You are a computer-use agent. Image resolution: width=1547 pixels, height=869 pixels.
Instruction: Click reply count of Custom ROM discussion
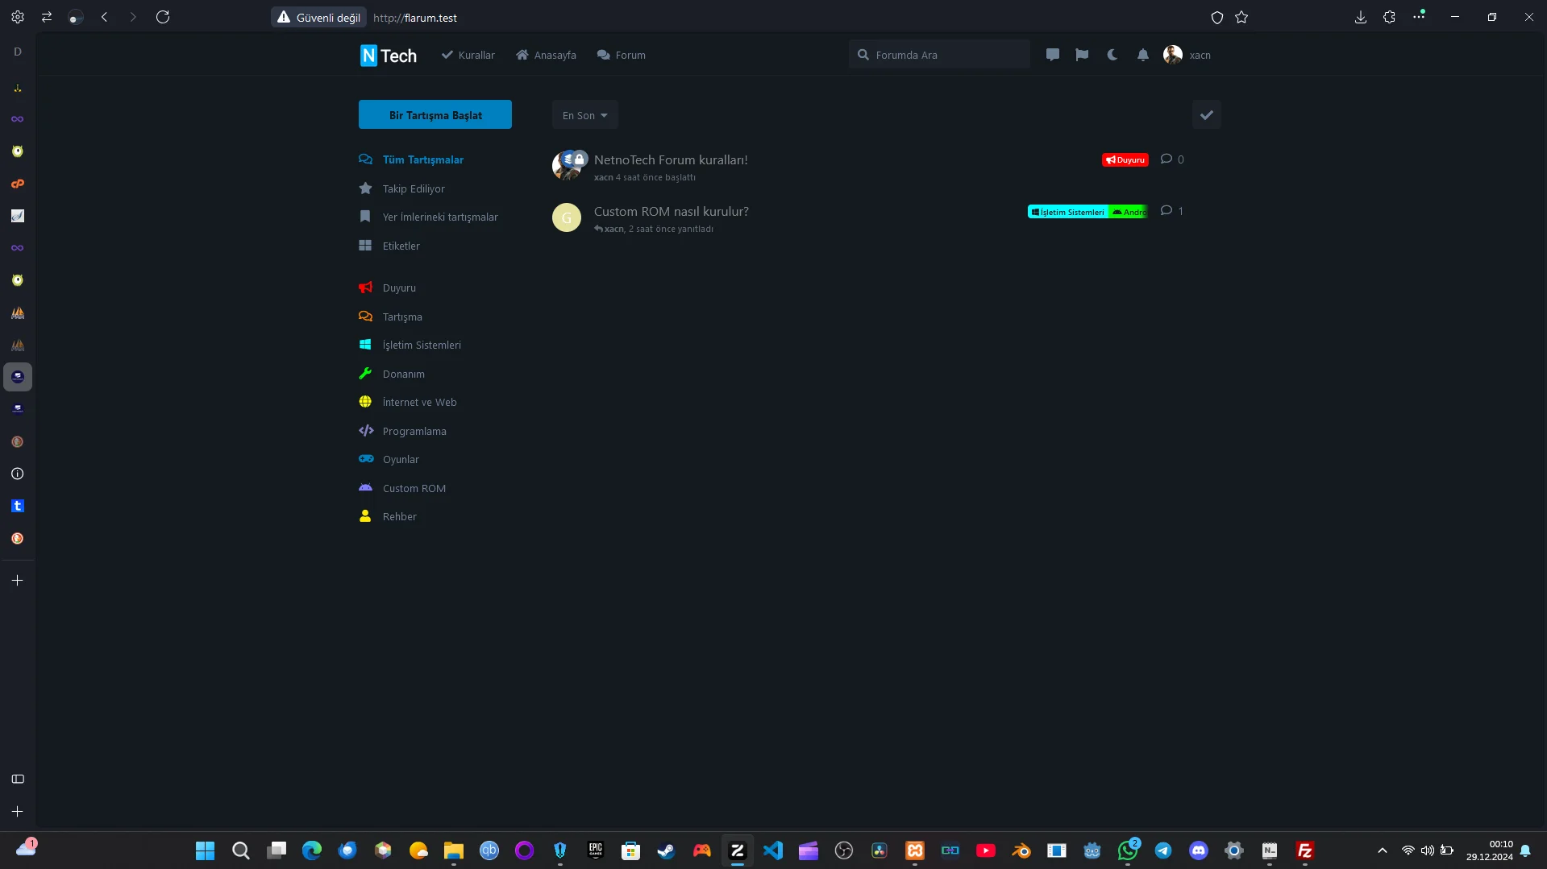[x=1172, y=211]
